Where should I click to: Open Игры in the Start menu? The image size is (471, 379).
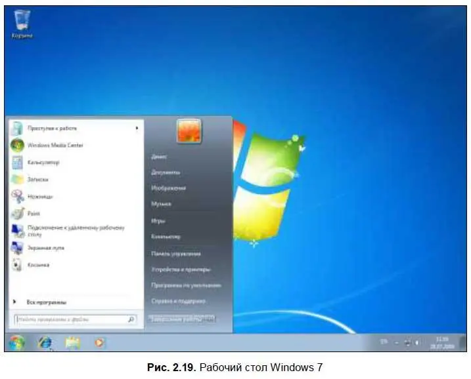coord(158,221)
